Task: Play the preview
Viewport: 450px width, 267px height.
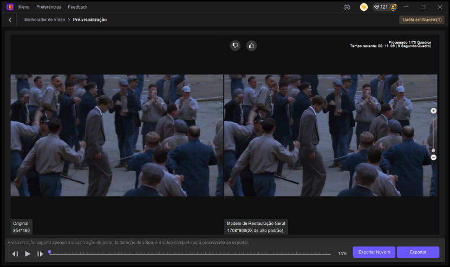Action: tap(28, 254)
